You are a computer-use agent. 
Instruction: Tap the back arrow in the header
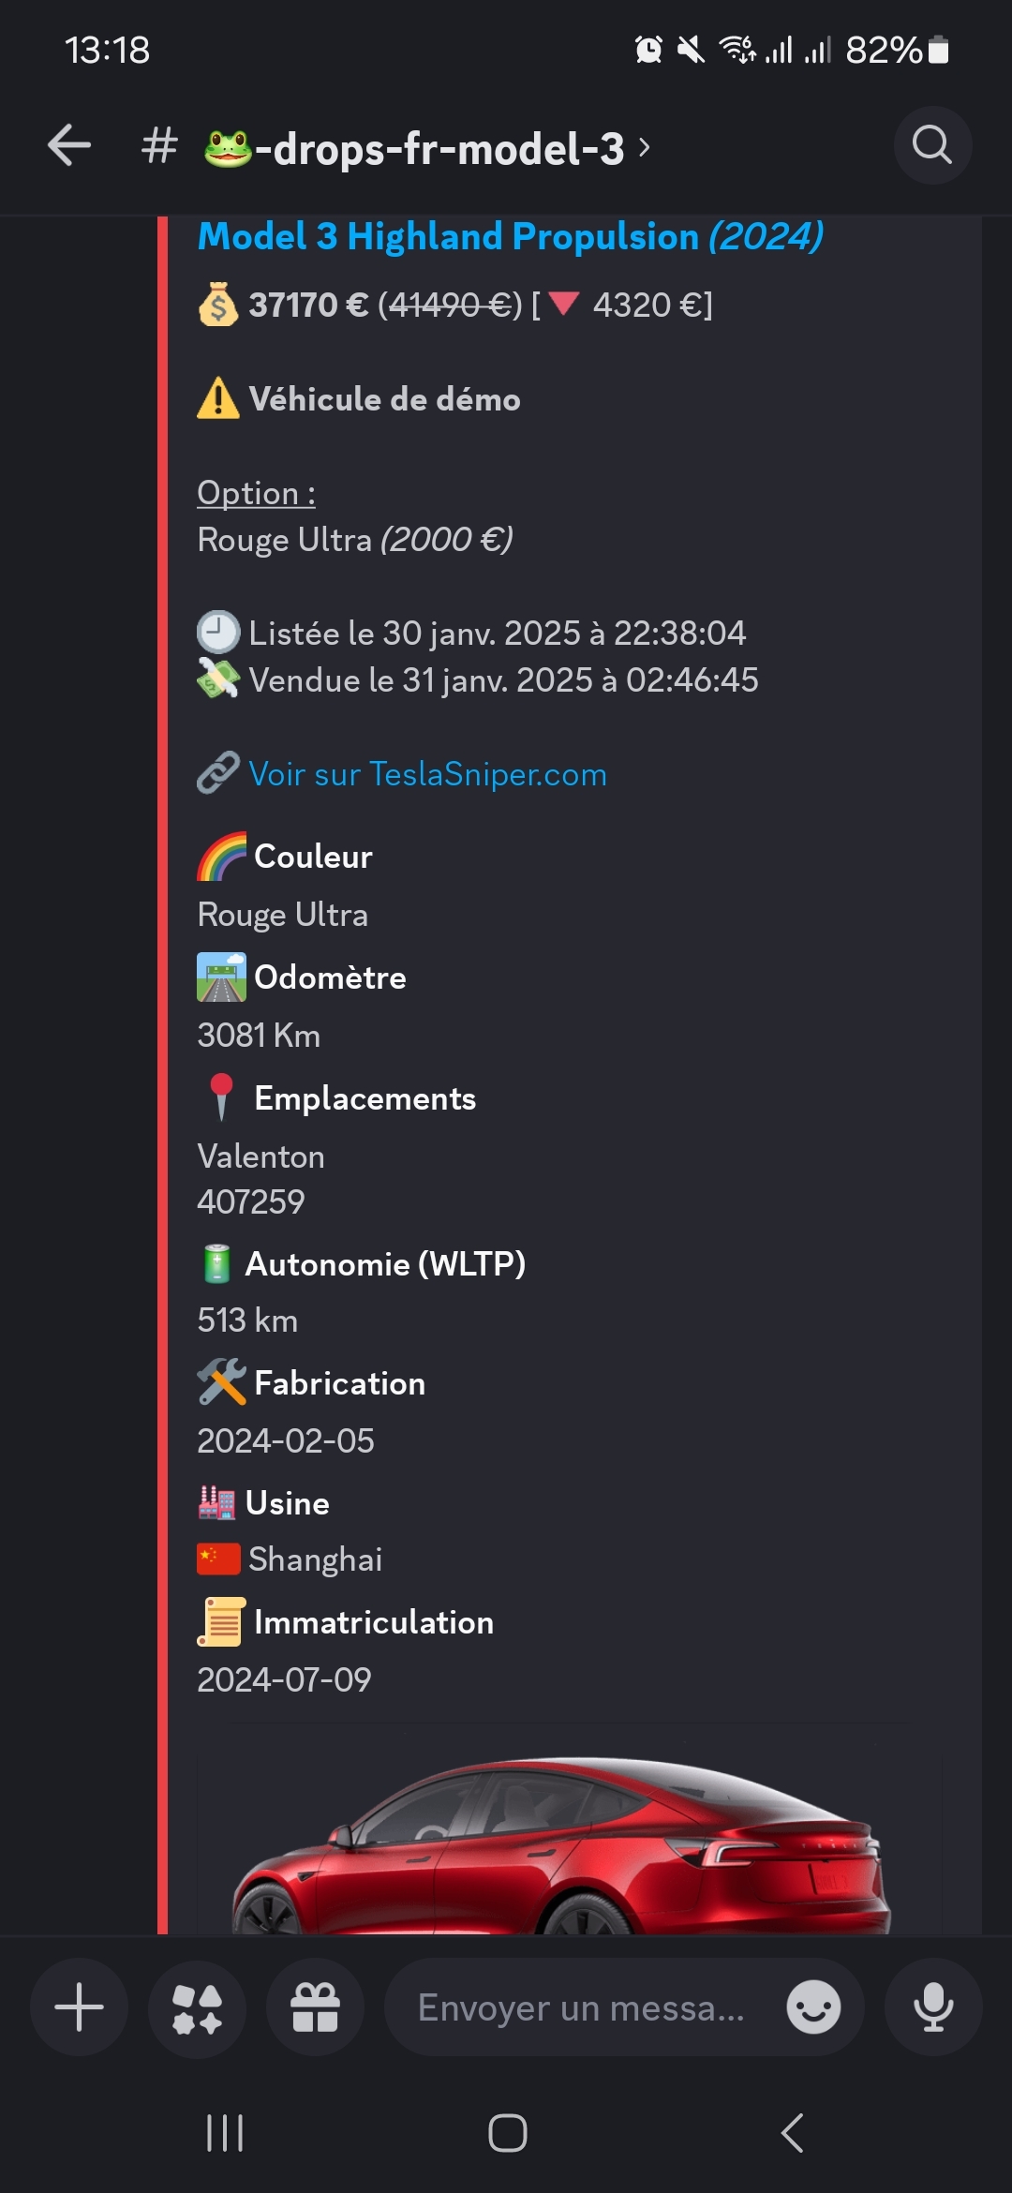point(69,145)
